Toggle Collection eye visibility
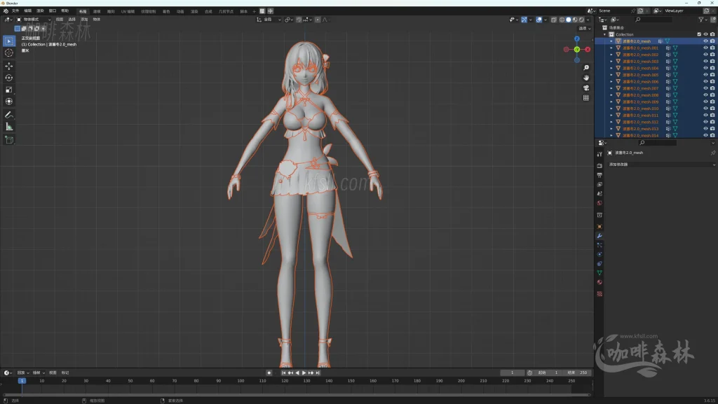Image resolution: width=718 pixels, height=404 pixels. coord(705,34)
